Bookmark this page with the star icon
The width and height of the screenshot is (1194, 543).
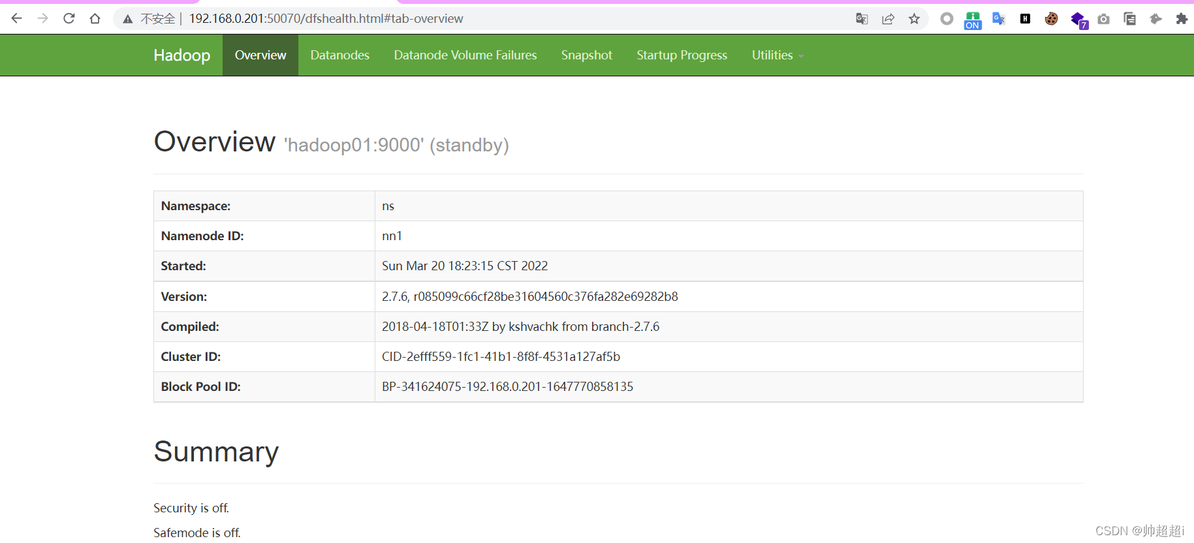(x=914, y=19)
